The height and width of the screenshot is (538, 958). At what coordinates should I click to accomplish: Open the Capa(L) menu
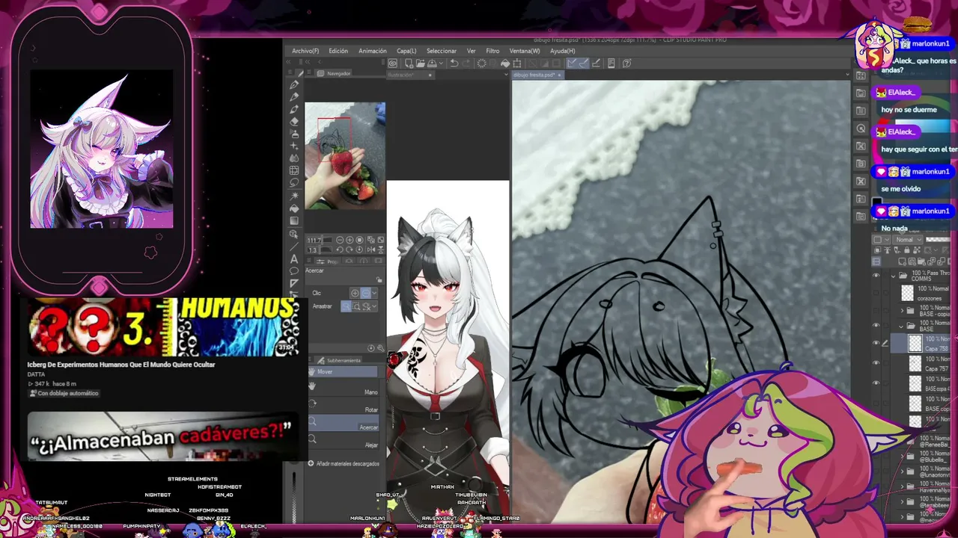(x=406, y=51)
